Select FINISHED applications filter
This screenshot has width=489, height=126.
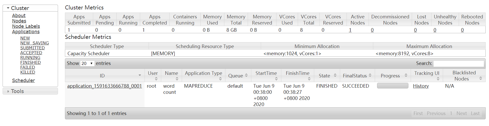(31, 62)
